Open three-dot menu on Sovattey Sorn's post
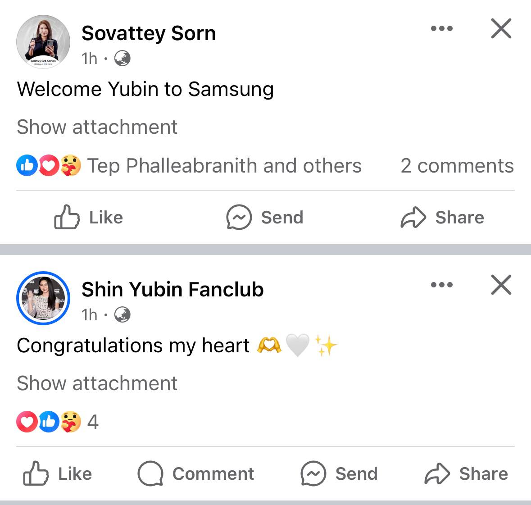 (x=441, y=29)
